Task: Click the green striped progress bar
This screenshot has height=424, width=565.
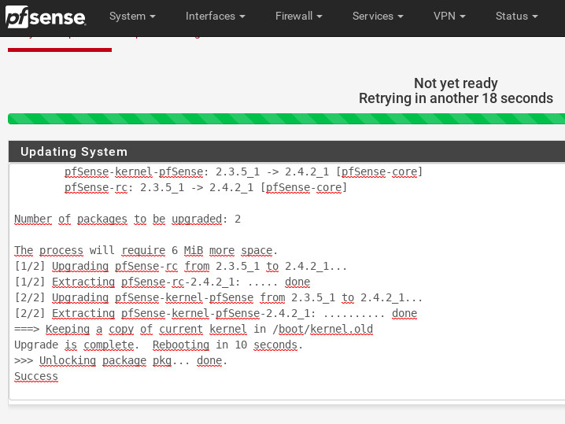Action: [286, 119]
